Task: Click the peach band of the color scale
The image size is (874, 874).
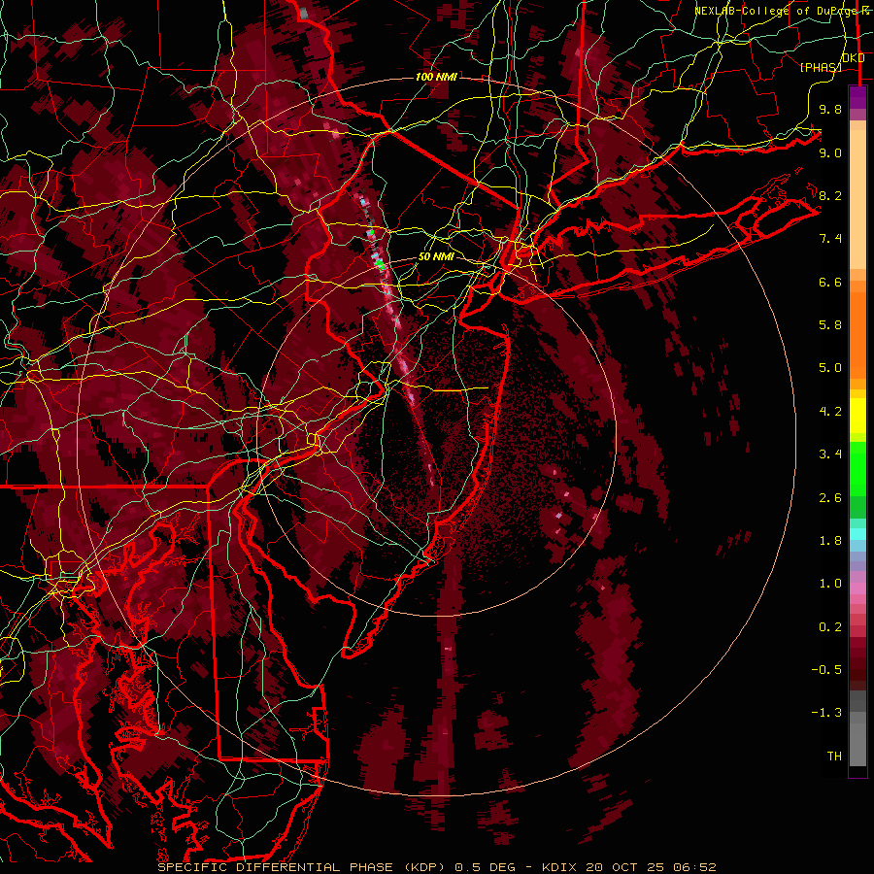Action: click(857, 195)
